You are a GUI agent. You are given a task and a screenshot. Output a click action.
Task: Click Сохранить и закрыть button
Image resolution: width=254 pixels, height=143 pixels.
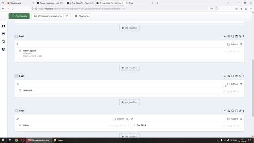click(48, 16)
